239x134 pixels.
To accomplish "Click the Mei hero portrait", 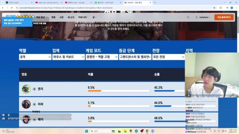I will 26,119.
